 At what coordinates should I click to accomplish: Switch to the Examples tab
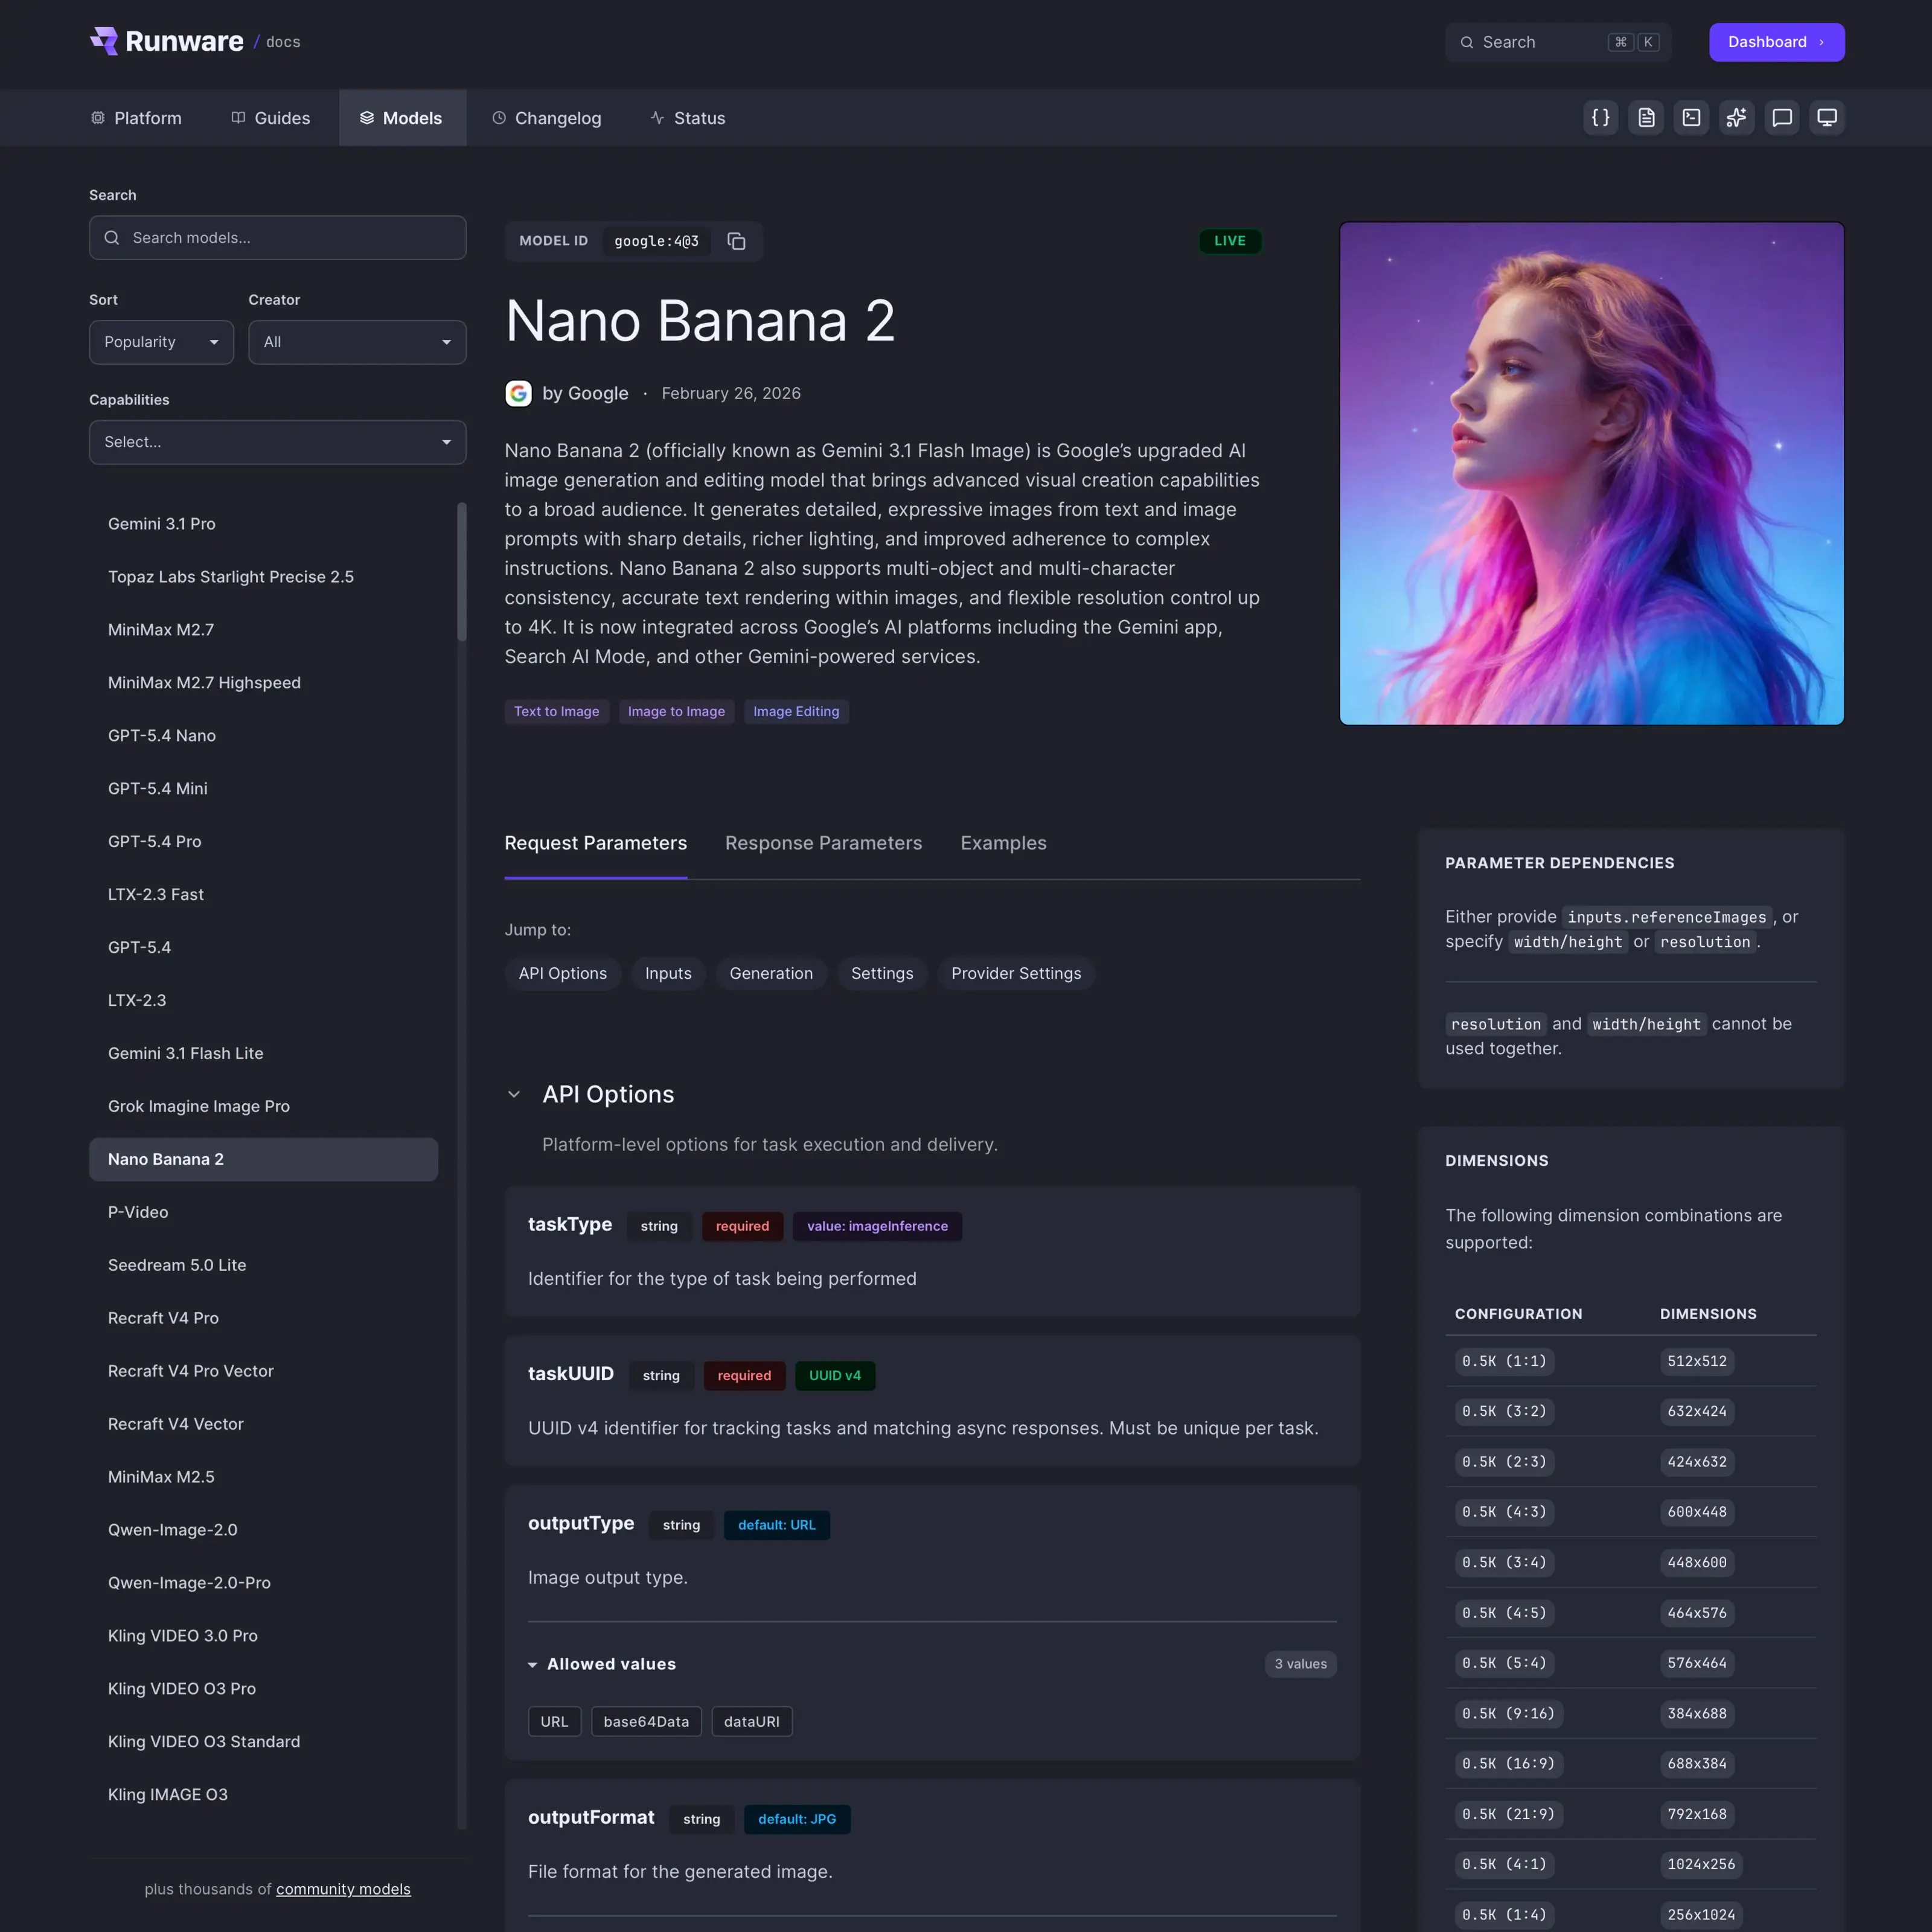(x=1003, y=843)
